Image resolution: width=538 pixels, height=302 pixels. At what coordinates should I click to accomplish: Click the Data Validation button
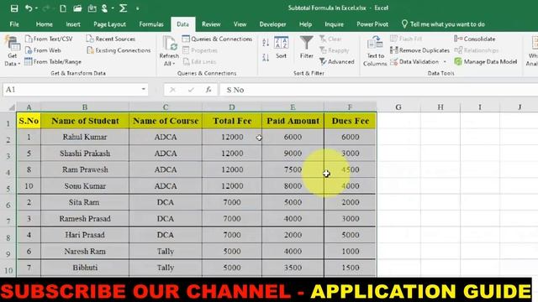[x=414, y=61]
